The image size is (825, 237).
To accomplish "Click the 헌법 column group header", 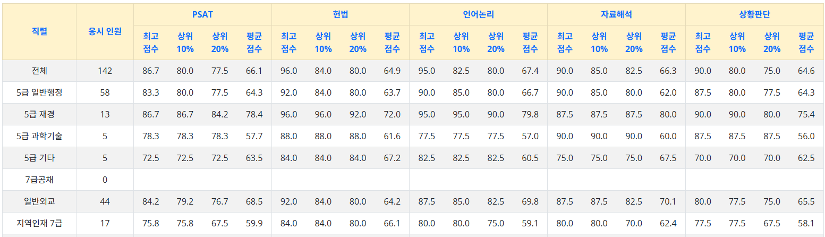I will (x=340, y=14).
